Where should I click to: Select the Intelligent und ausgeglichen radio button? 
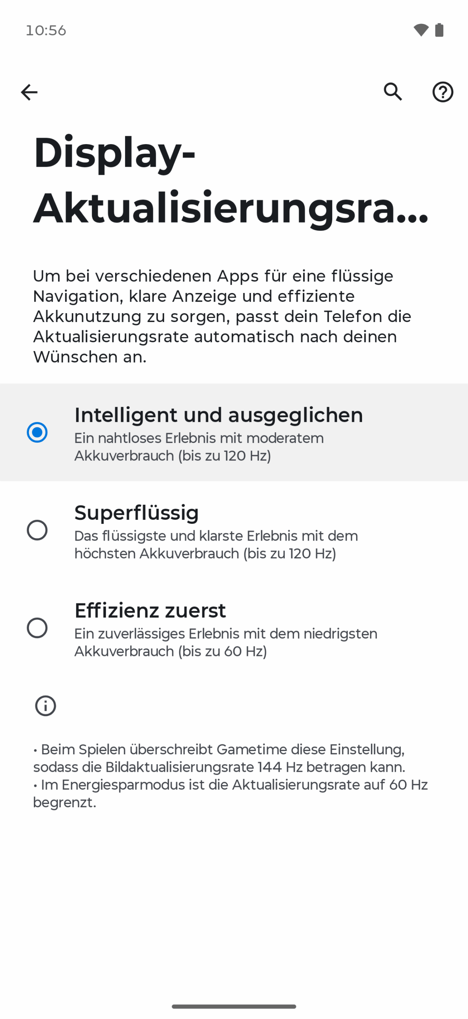coord(37,432)
